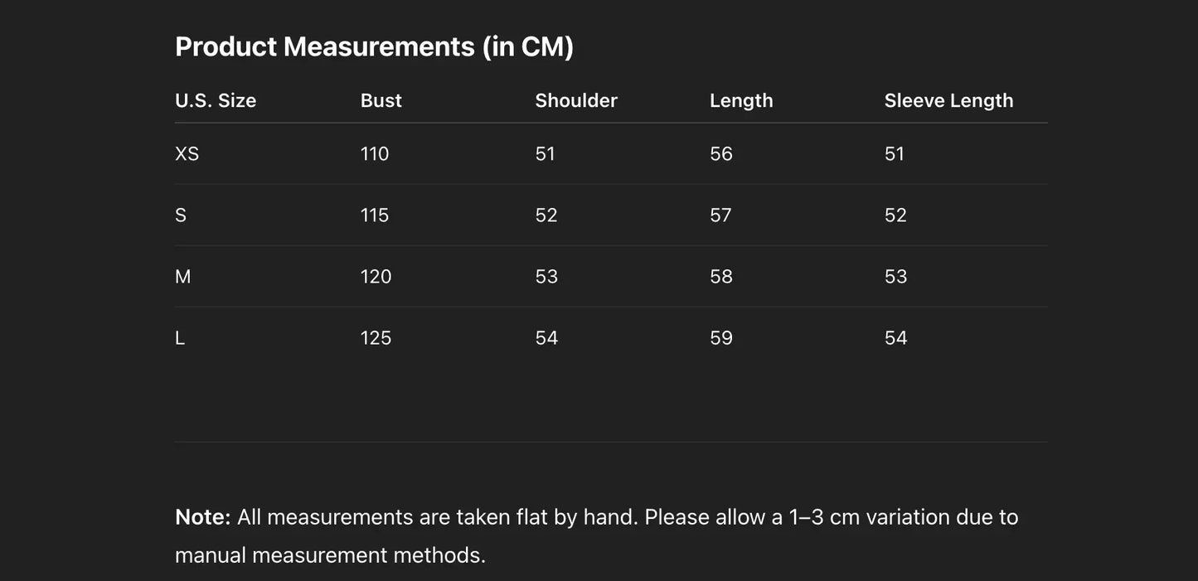Viewport: 1198px width, 581px height.
Task: Click the Sleeve Length column header
Action: coord(948,100)
